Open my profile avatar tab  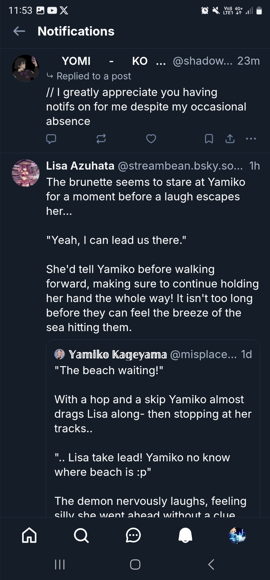pos(238,535)
